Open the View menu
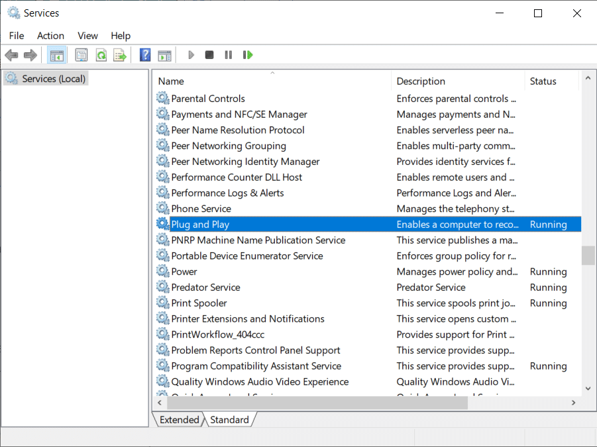This screenshot has width=597, height=447. (x=87, y=36)
